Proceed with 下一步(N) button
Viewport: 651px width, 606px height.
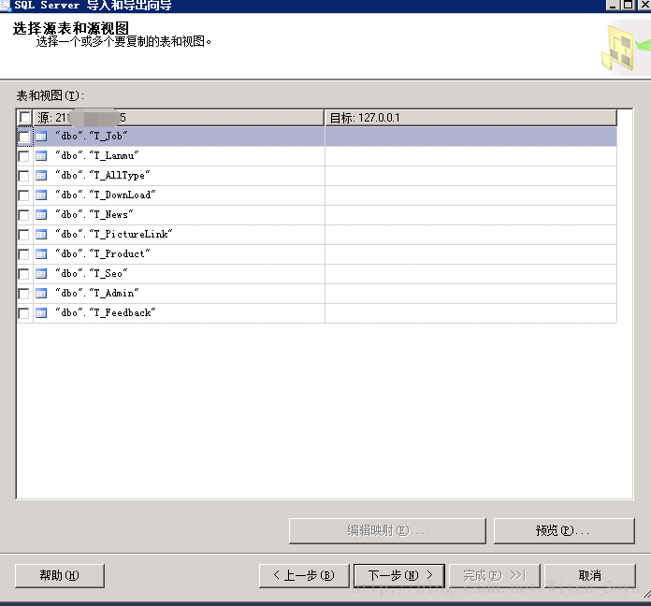pyautogui.click(x=399, y=575)
